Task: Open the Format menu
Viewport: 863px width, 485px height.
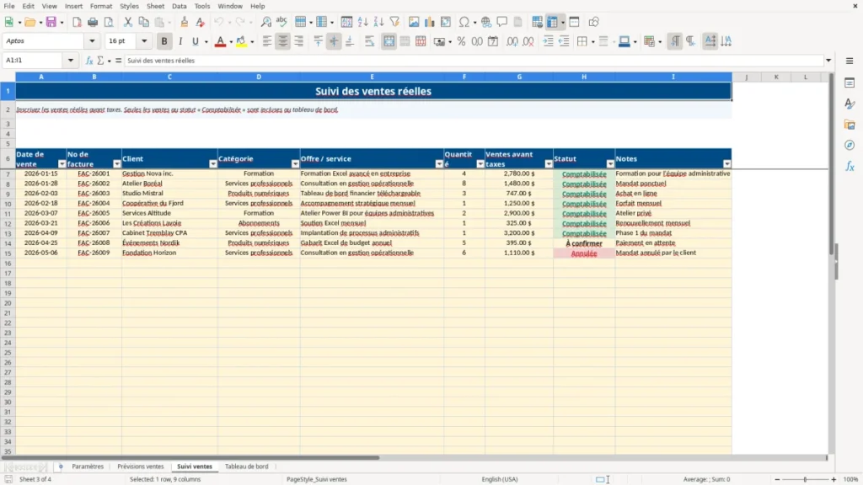Action: 101,6
